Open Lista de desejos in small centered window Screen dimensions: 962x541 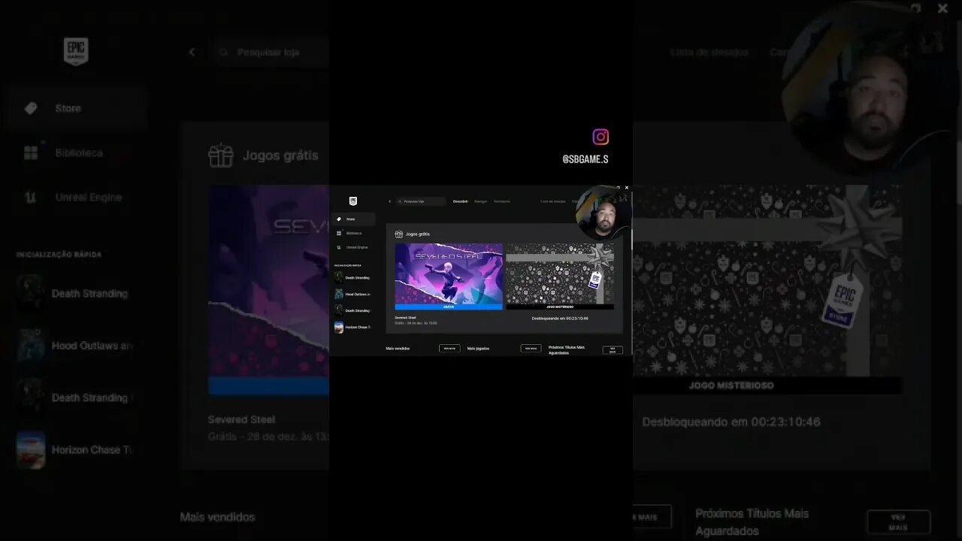tap(555, 201)
